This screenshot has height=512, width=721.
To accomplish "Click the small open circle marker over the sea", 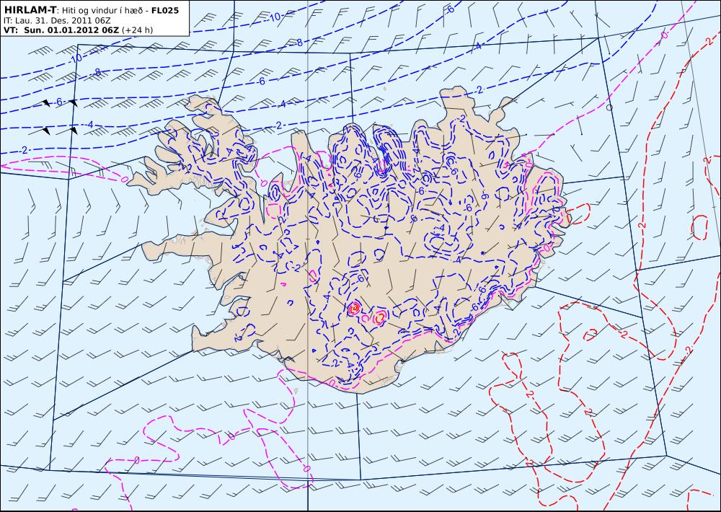I will pos(609,107).
